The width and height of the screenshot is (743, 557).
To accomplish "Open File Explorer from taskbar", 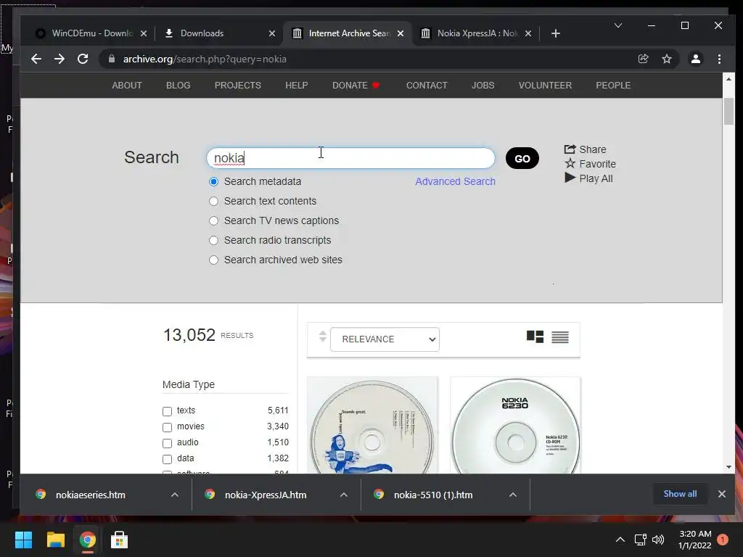I will [55, 540].
